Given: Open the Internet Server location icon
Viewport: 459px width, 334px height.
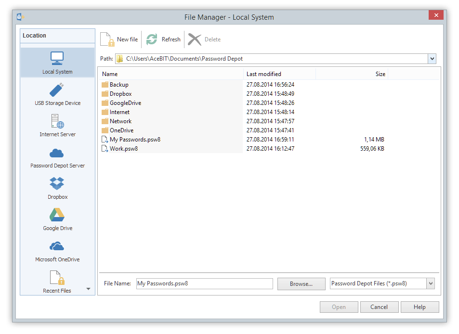Looking at the screenshot, I should 57,121.
